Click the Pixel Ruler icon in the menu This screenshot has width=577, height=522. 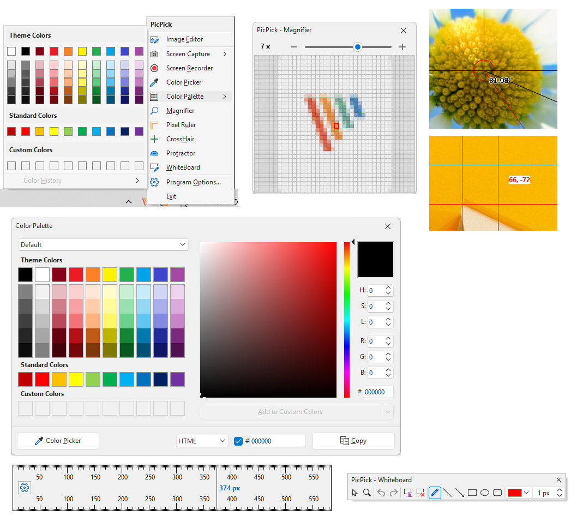154,125
